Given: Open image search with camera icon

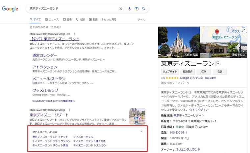Looking at the screenshot, I should pos(137,9).
